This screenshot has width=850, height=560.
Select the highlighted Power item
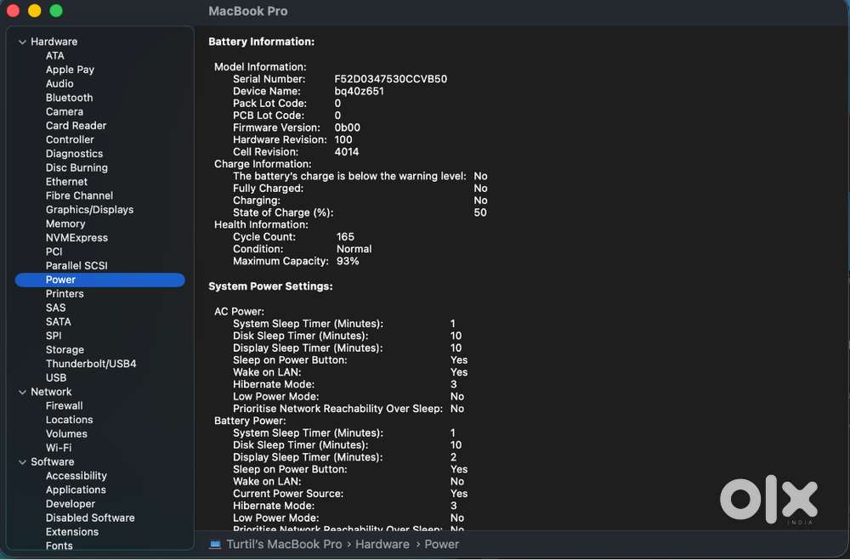coord(100,280)
